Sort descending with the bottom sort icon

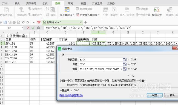pyautogui.click(x=47, y=14)
